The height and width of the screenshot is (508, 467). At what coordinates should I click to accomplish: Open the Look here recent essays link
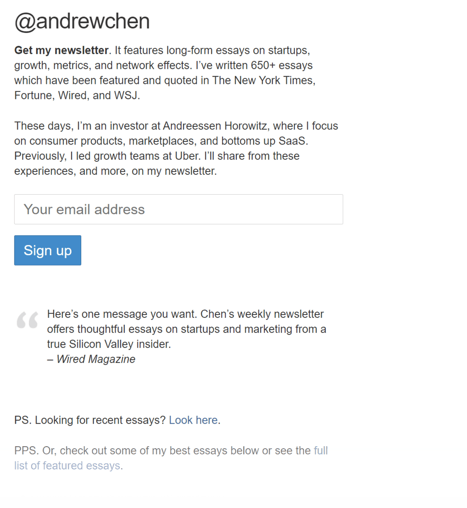pyautogui.click(x=193, y=420)
